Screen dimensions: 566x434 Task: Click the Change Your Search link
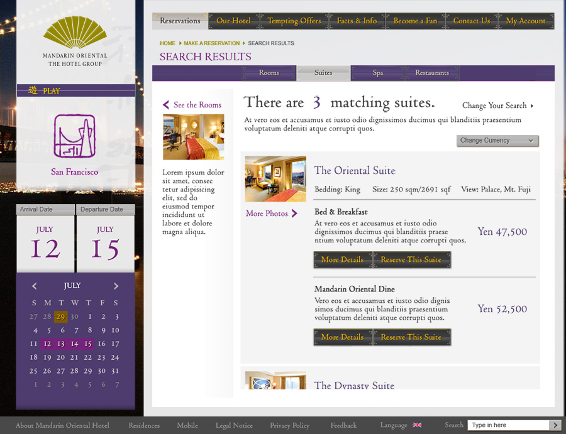494,106
